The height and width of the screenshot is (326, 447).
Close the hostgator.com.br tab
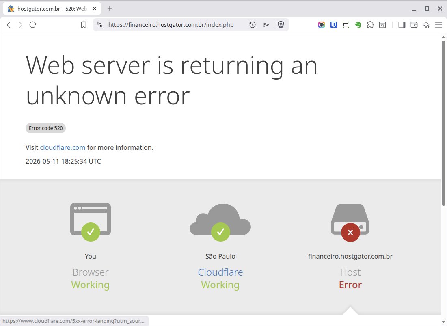[95, 9]
